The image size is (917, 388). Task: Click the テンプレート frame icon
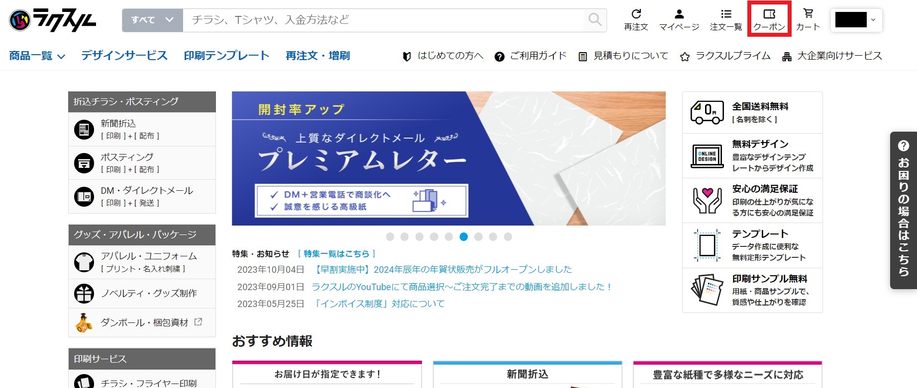707,245
